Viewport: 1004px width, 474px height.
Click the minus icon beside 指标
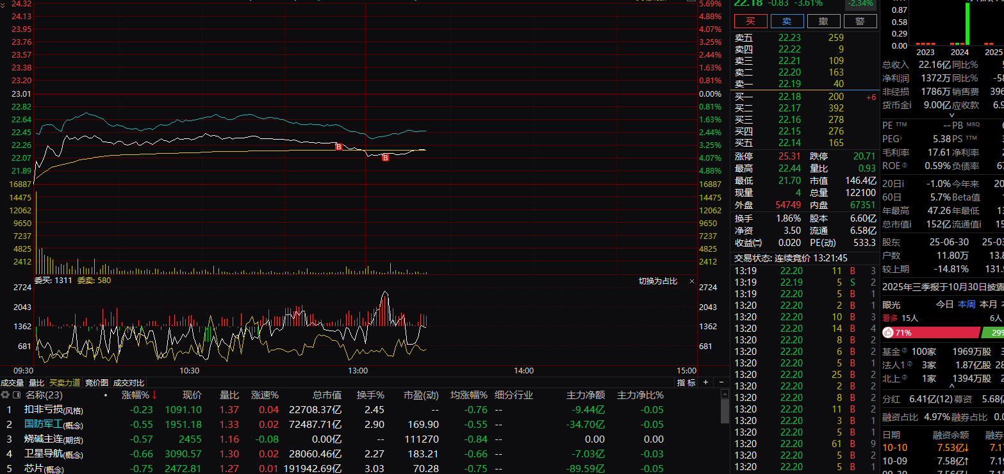(721, 382)
